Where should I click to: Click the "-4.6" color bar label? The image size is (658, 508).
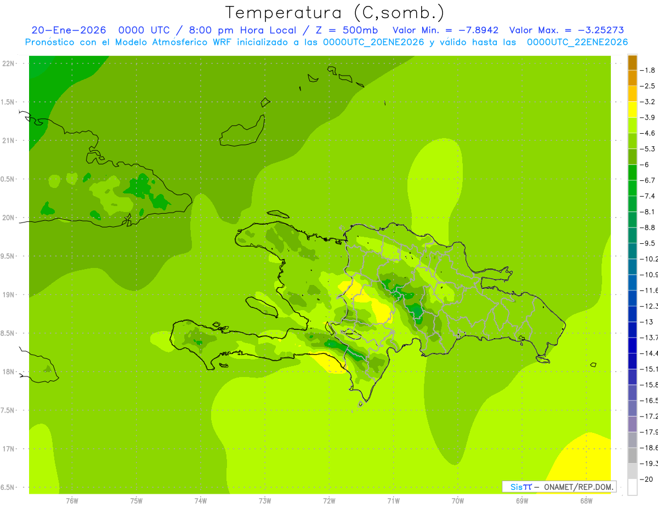(648, 133)
